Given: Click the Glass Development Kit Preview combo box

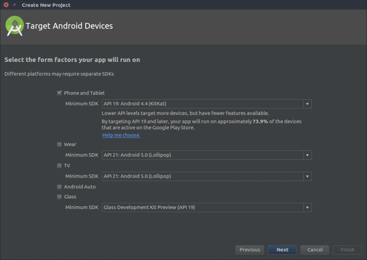Looking at the screenshot, I should coord(207,208).
